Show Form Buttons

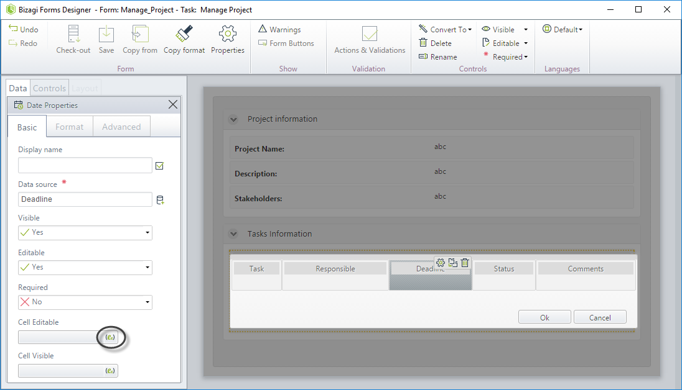pyautogui.click(x=286, y=43)
